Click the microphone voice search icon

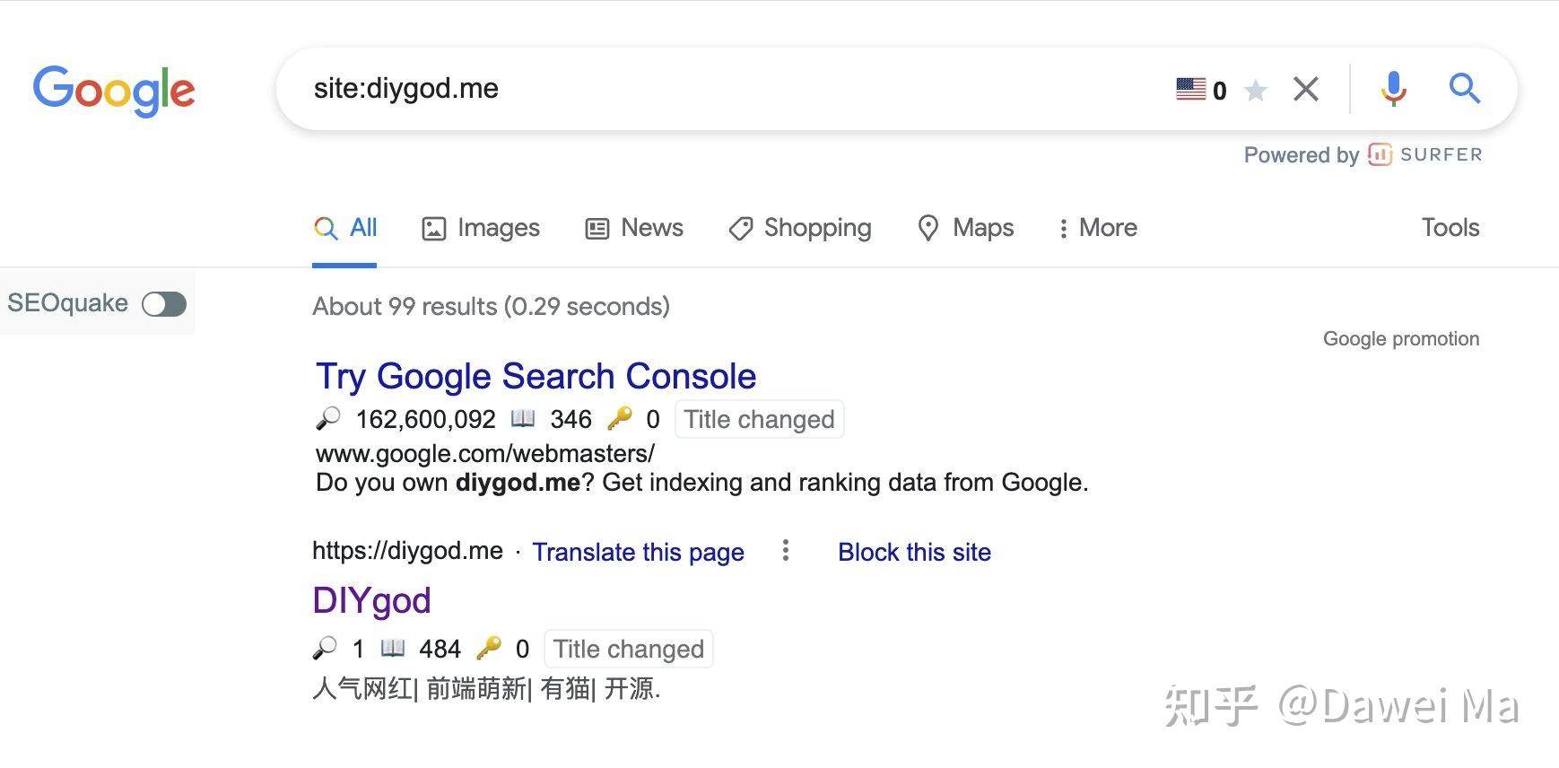pos(1393,89)
